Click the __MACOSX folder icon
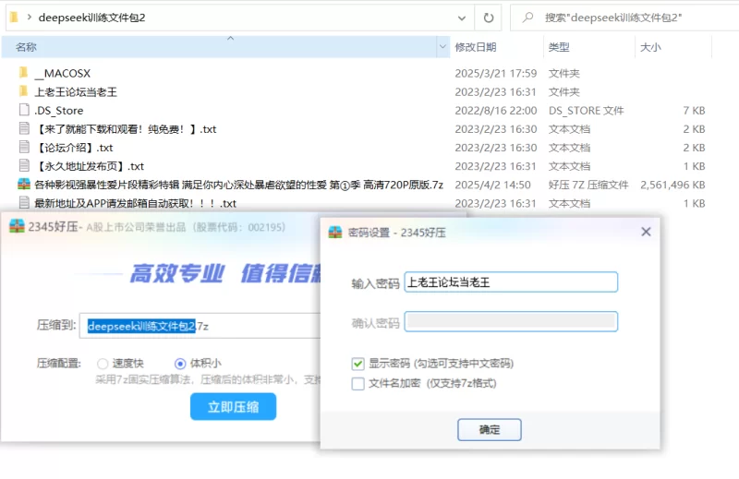The width and height of the screenshot is (739, 479). [x=23, y=73]
